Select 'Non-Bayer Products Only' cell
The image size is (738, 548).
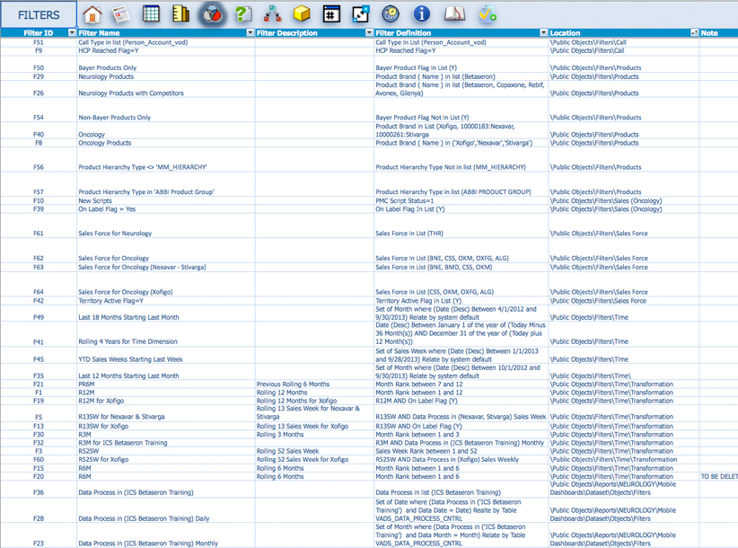tap(114, 118)
